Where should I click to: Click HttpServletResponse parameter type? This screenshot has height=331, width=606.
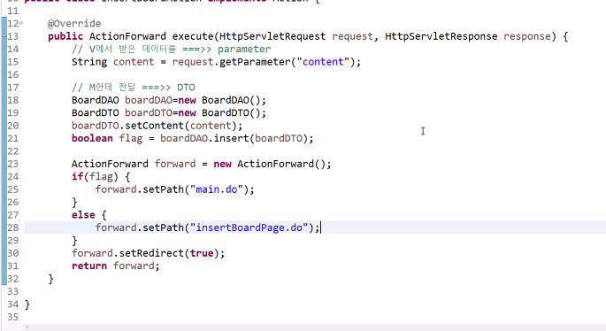click(x=441, y=36)
